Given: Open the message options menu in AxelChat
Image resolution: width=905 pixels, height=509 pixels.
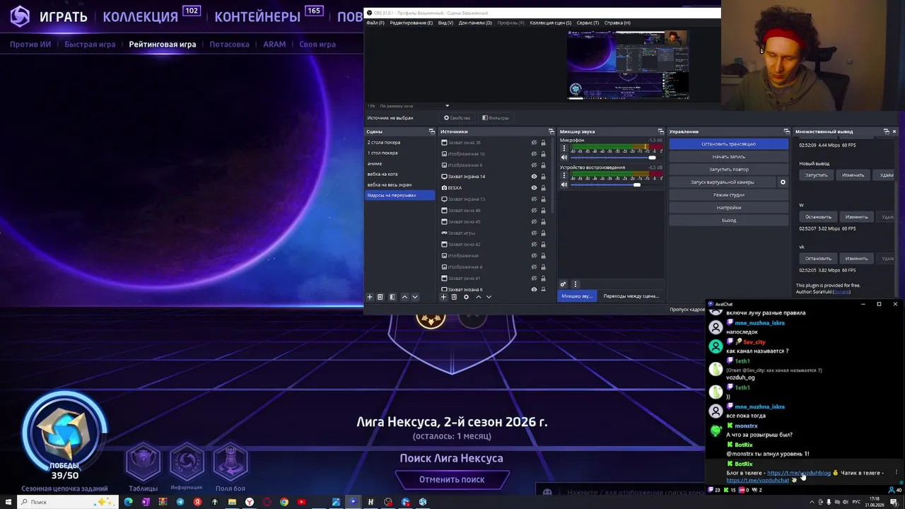Looking at the screenshot, I should point(896,472).
